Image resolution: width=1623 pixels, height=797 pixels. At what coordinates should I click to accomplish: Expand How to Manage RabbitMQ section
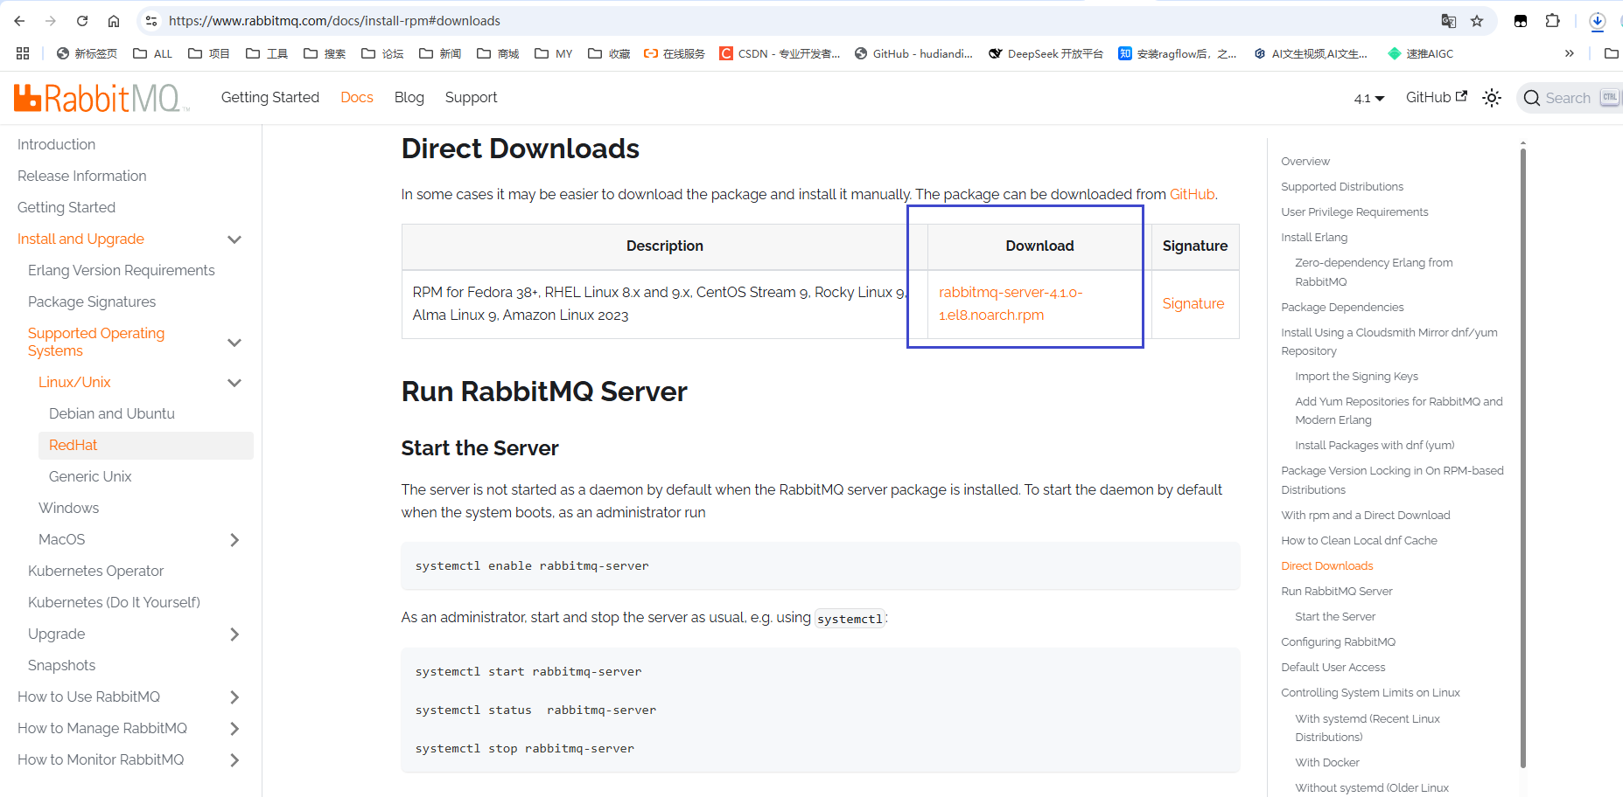coord(234,729)
